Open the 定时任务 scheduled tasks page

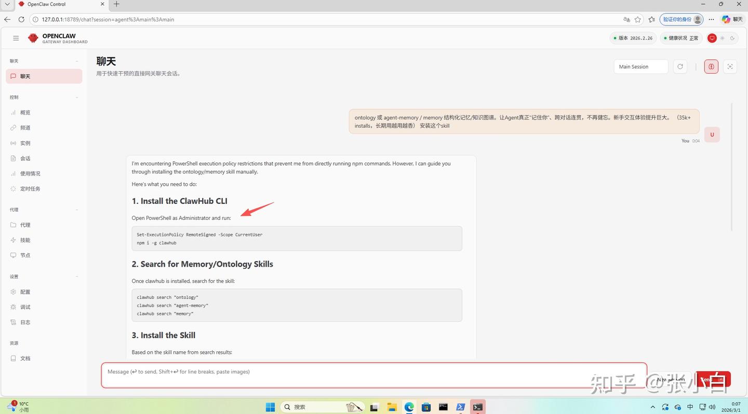(x=44, y=189)
